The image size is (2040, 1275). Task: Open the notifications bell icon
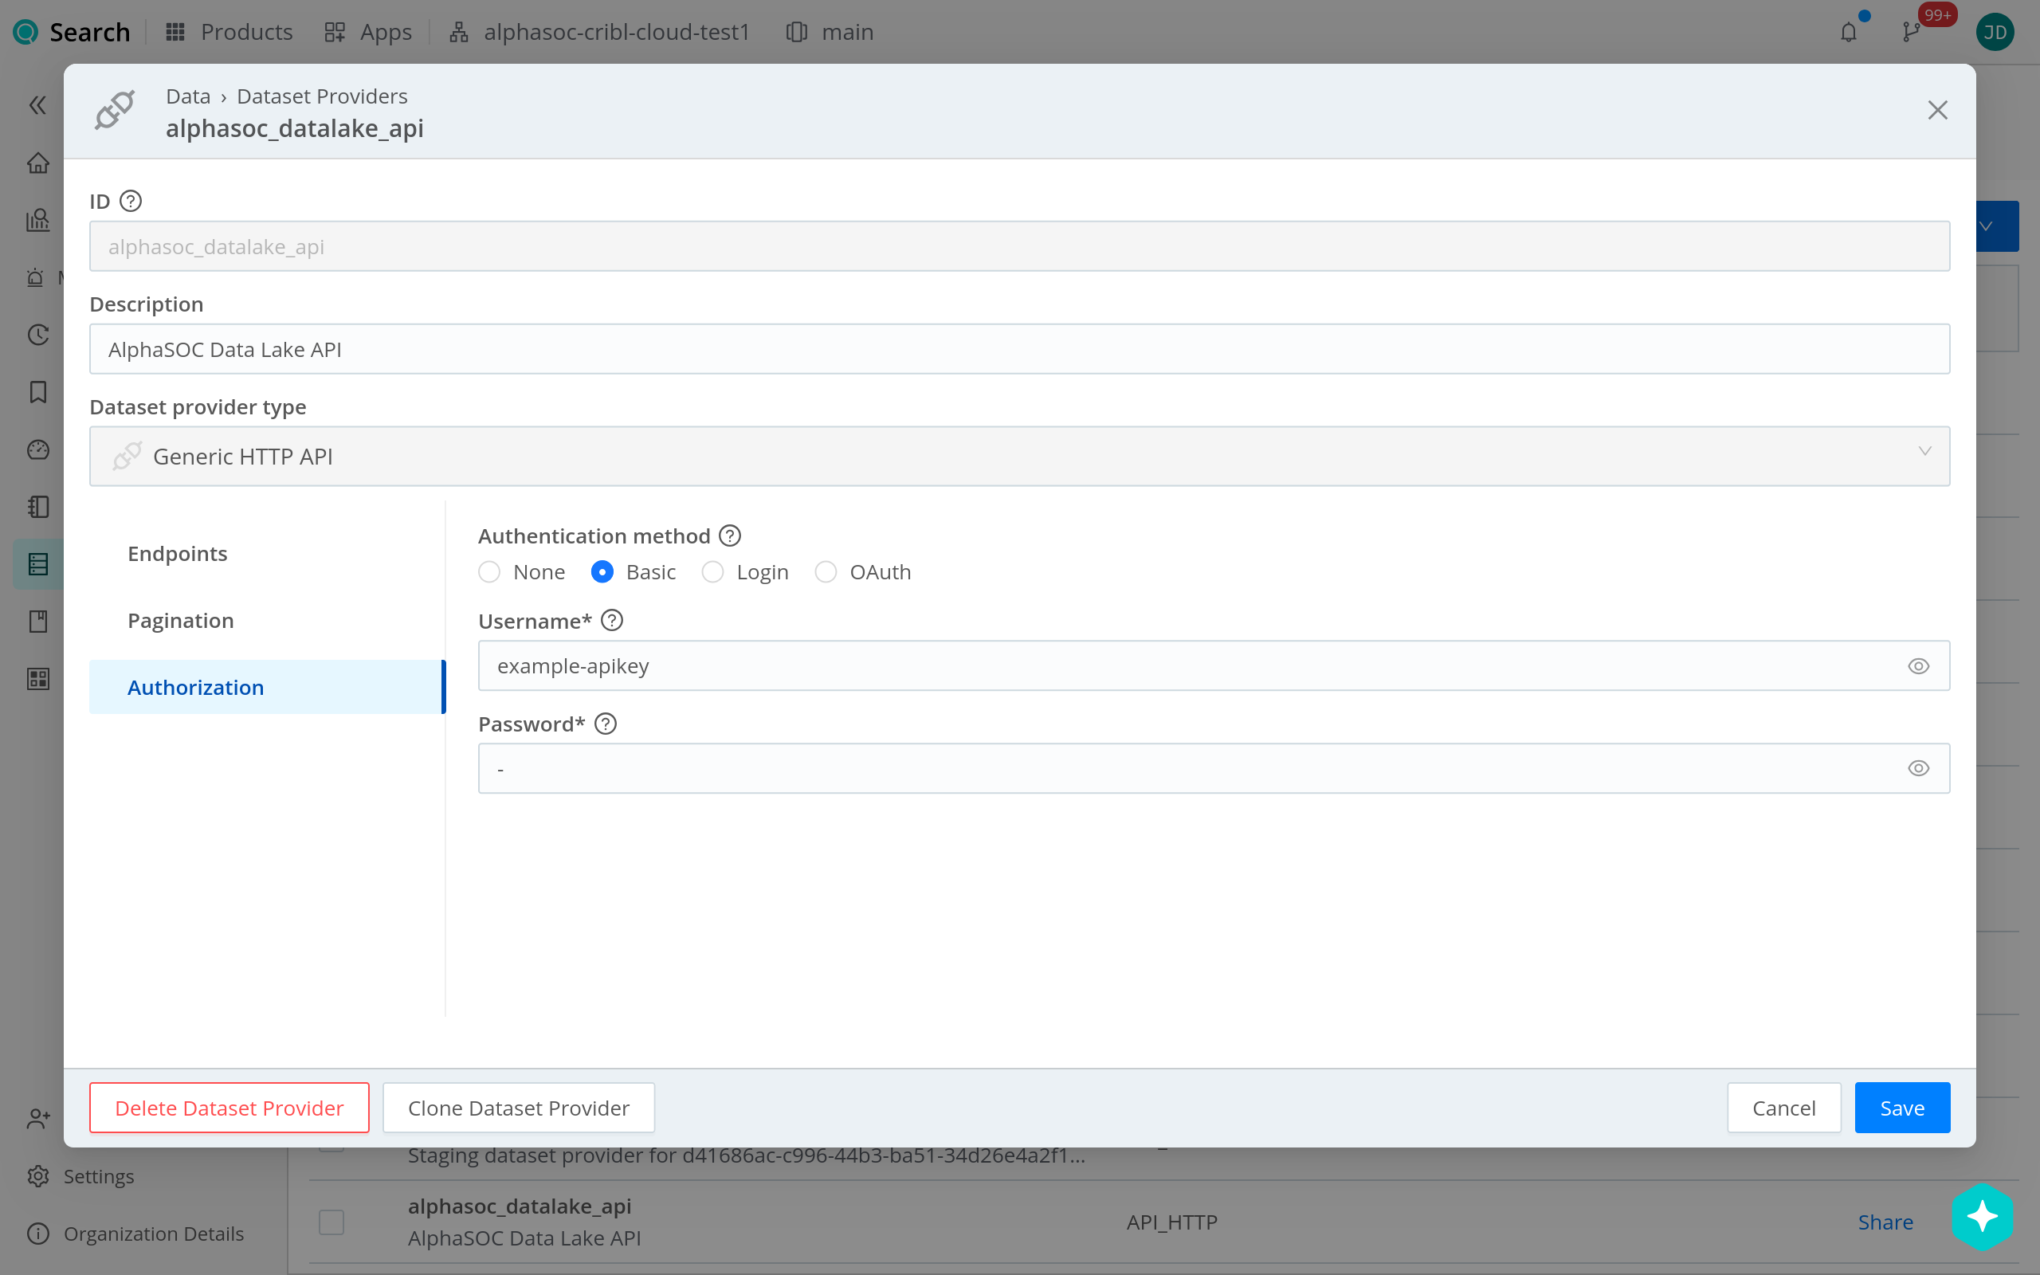pos(1849,32)
